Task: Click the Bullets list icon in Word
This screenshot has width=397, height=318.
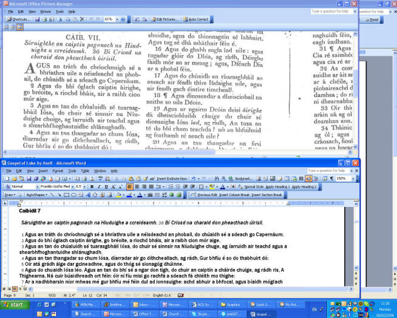Action: pyautogui.click(x=178, y=187)
